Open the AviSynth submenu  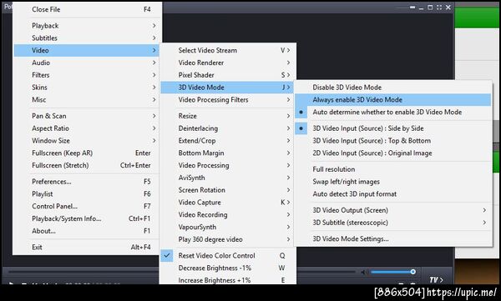(227, 178)
